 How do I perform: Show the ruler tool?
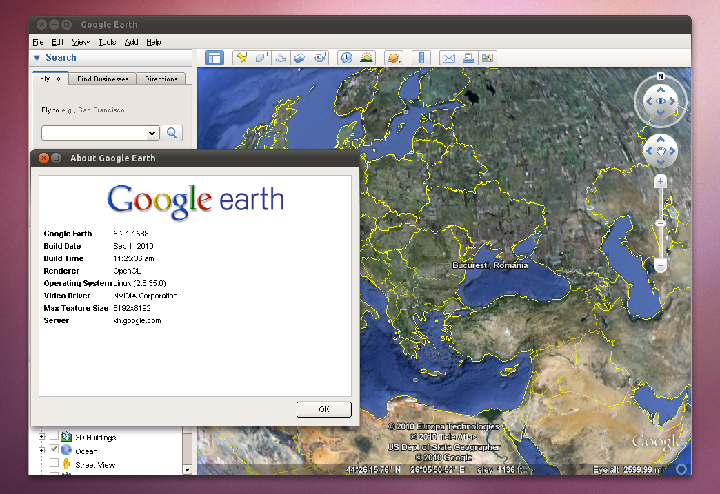(x=421, y=58)
